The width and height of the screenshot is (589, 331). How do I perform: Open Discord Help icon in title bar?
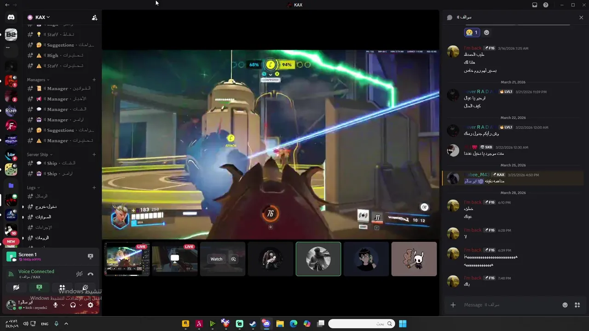pos(546,5)
